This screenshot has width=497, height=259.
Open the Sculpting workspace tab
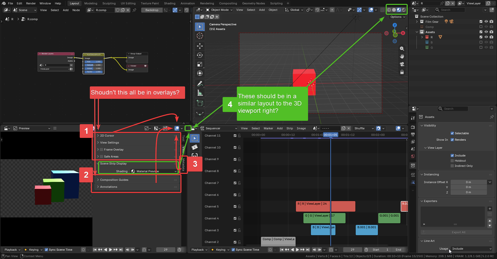[109, 3]
